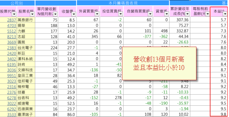Select the 皇田工業 stock name cell
Viewport: 229px width, 117px height.
[x=26, y=76]
